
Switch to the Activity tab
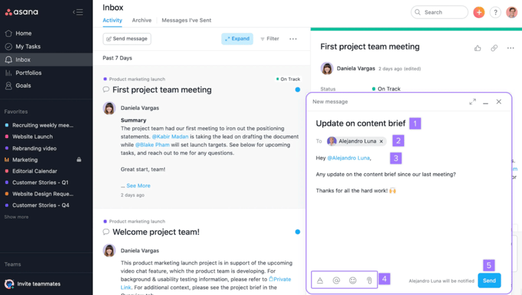coord(112,20)
